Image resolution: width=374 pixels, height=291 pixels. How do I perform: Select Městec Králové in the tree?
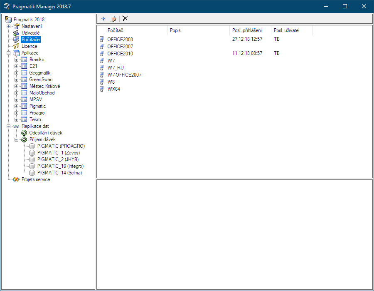(x=44, y=86)
